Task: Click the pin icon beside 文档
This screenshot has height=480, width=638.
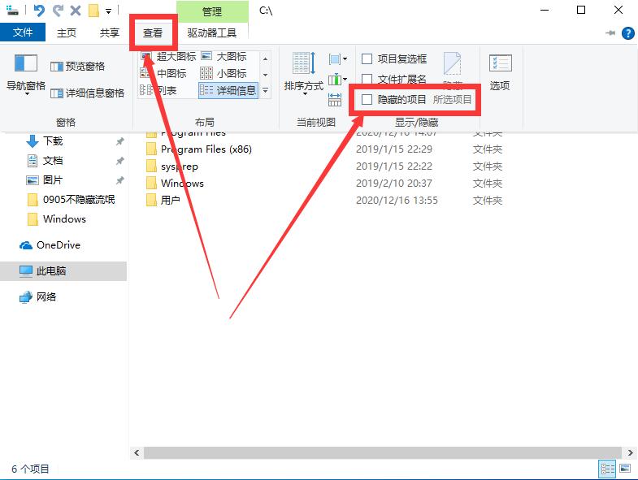Action: click(x=119, y=161)
